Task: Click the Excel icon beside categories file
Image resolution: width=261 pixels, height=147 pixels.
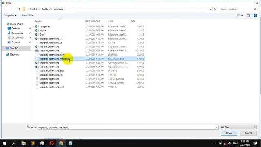Action: tap(37, 27)
